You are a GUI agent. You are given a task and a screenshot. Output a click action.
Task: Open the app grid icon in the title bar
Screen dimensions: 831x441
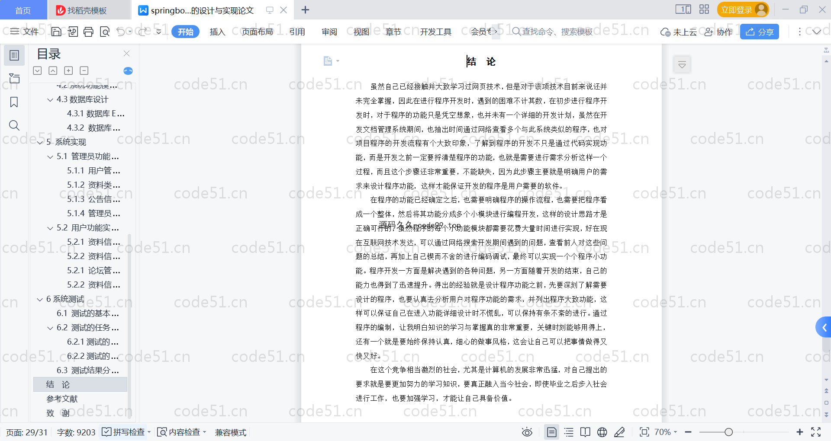[704, 10]
